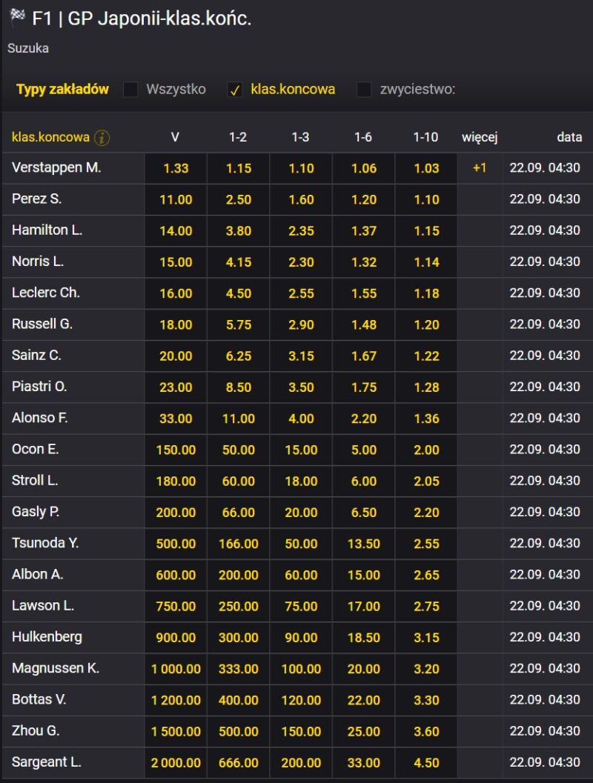This screenshot has width=593, height=783.
Task: Click the Typy zakładów label
Action: [x=62, y=90]
